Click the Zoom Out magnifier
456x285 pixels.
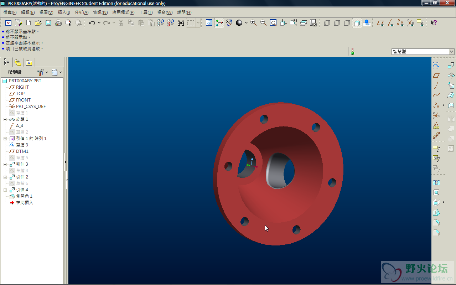pyautogui.click(x=263, y=23)
